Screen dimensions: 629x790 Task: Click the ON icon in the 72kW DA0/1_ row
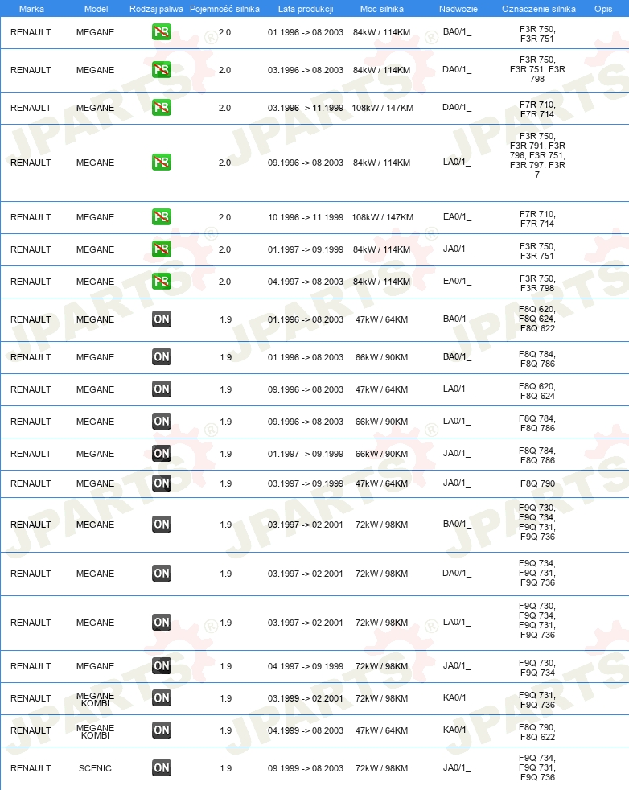click(162, 574)
